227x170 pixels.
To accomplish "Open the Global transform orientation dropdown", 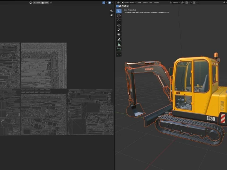I will coord(175,3).
